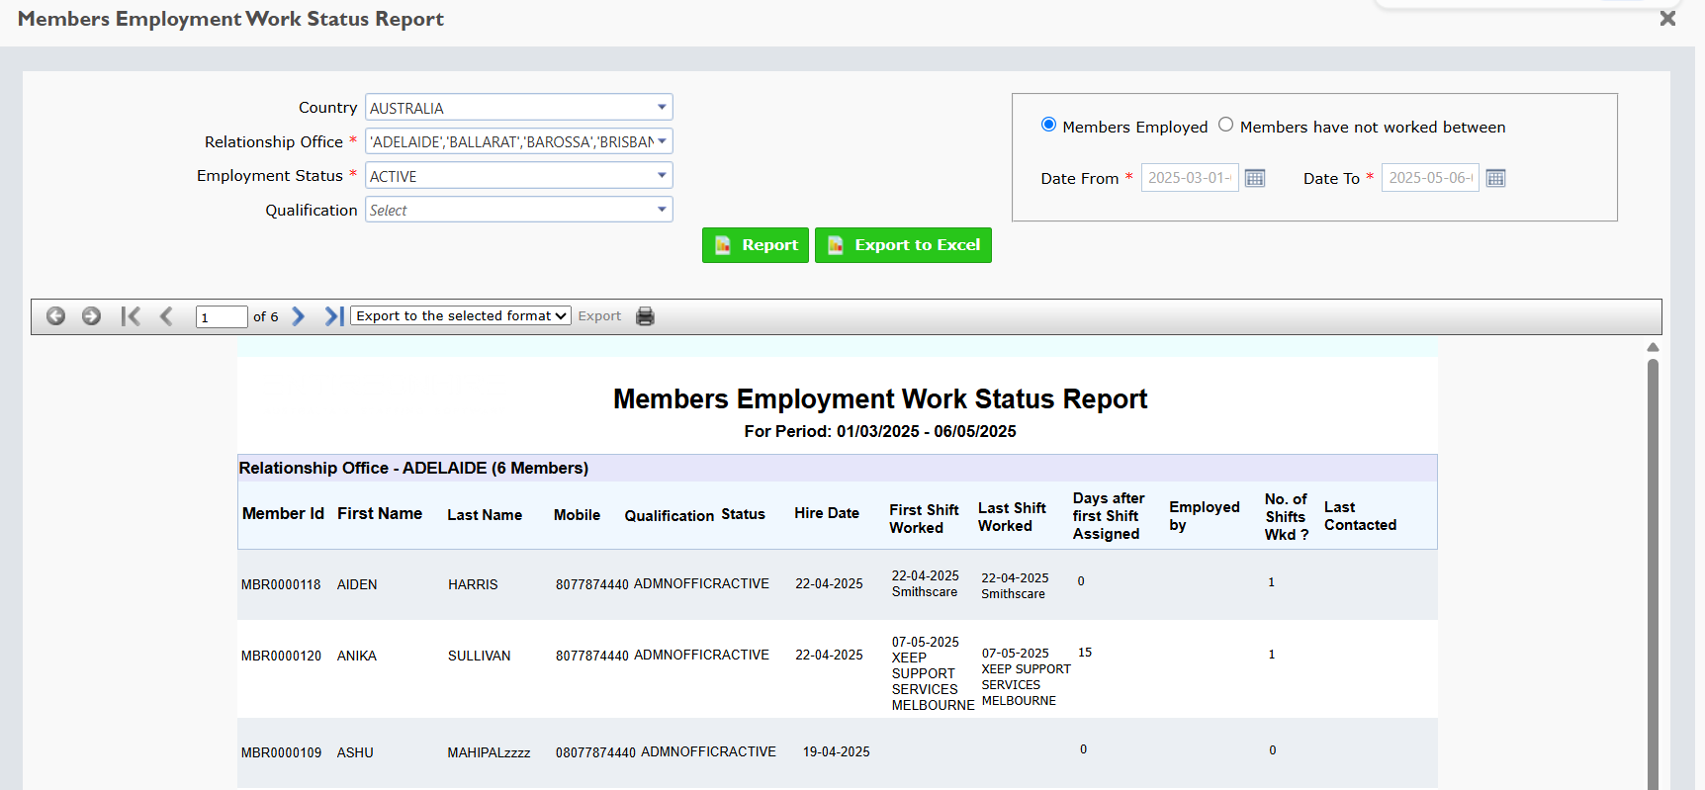Go to next report page
Screen dimensions: 1705x790
click(x=298, y=316)
